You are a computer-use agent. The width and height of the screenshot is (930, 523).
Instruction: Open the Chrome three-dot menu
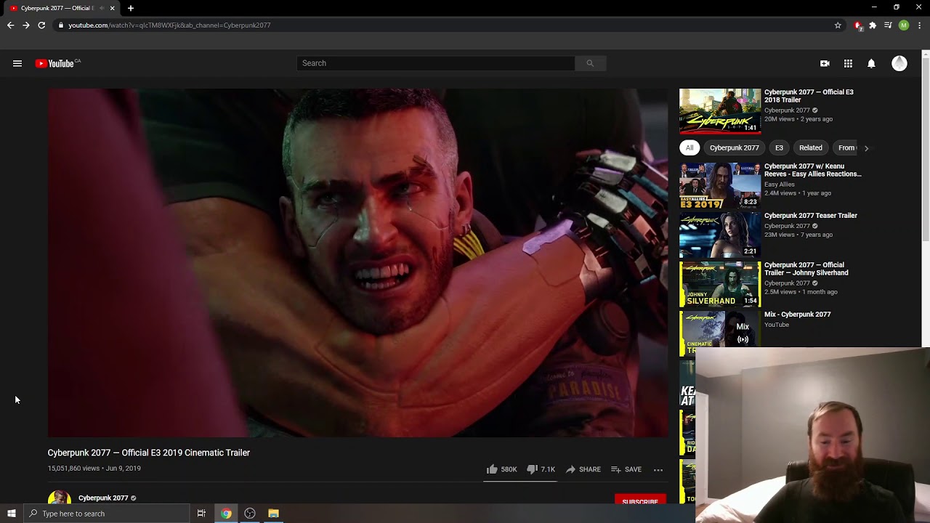tap(920, 25)
